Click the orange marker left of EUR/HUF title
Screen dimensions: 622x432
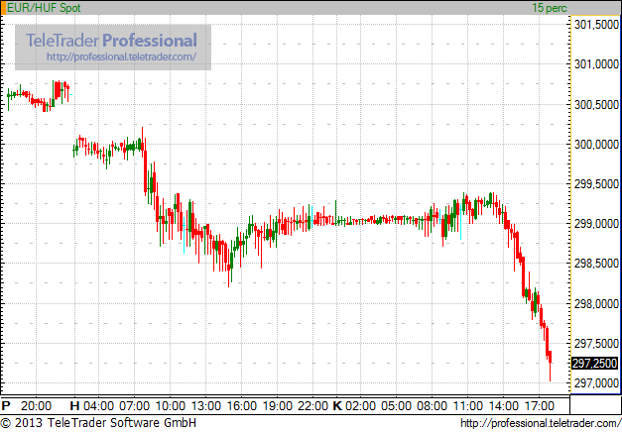coord(3,8)
